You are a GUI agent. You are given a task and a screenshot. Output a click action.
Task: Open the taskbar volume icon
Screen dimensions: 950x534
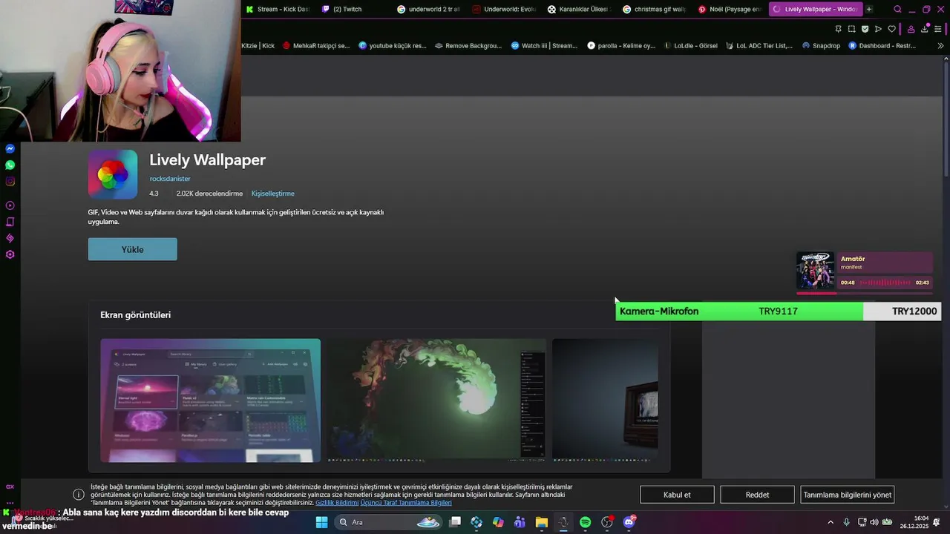tap(874, 522)
